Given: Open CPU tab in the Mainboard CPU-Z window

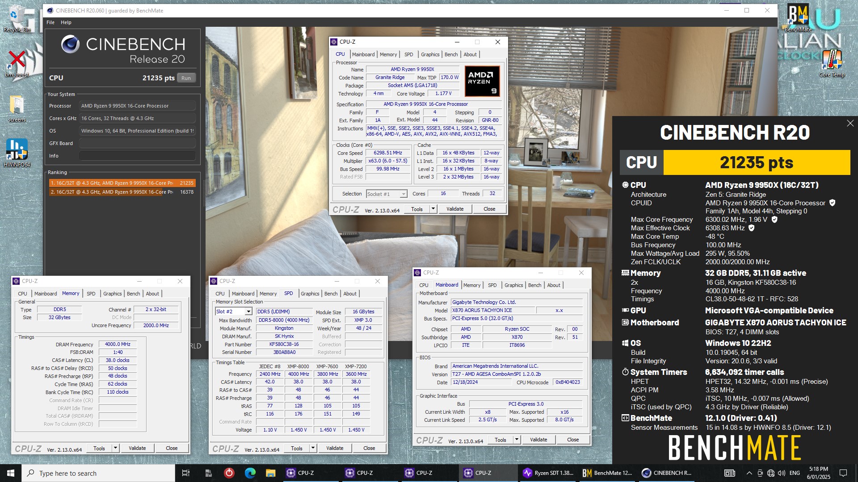Looking at the screenshot, I should tap(424, 285).
